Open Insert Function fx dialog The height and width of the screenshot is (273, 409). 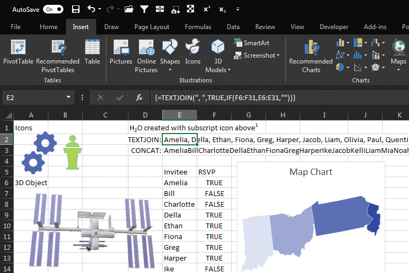(x=139, y=97)
